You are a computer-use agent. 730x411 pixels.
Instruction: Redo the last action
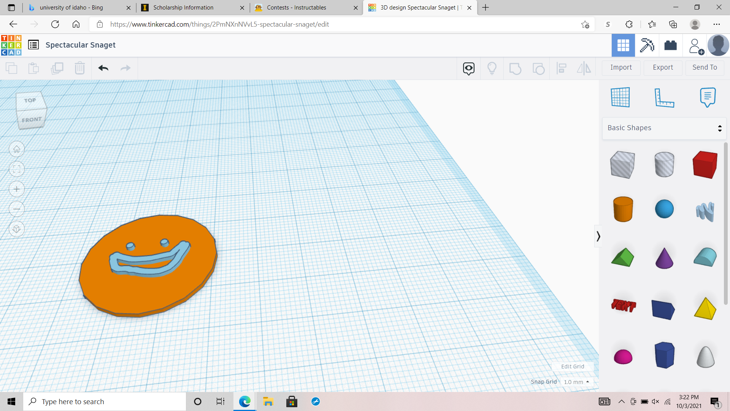[125, 68]
